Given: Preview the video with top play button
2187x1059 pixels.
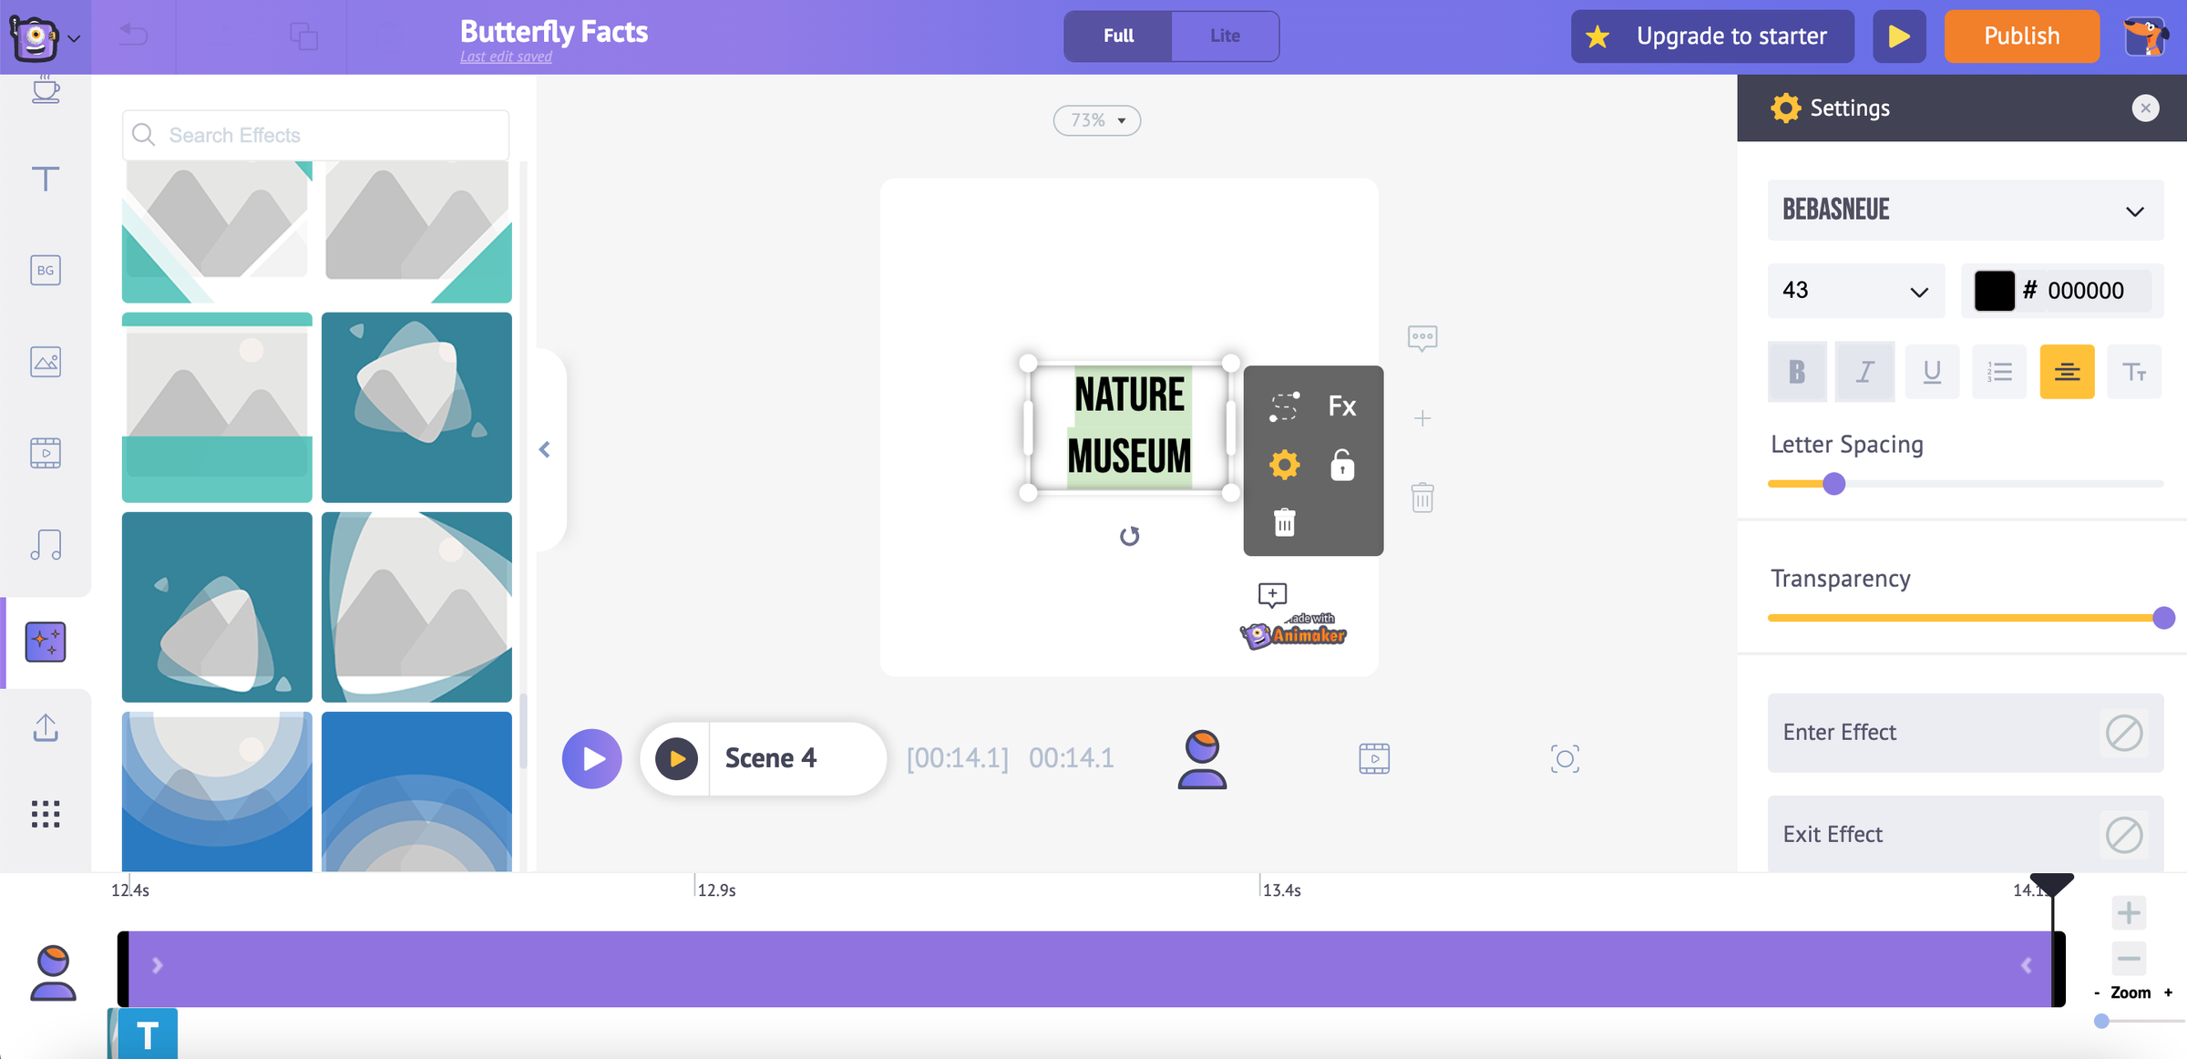Looking at the screenshot, I should pos(1899,36).
